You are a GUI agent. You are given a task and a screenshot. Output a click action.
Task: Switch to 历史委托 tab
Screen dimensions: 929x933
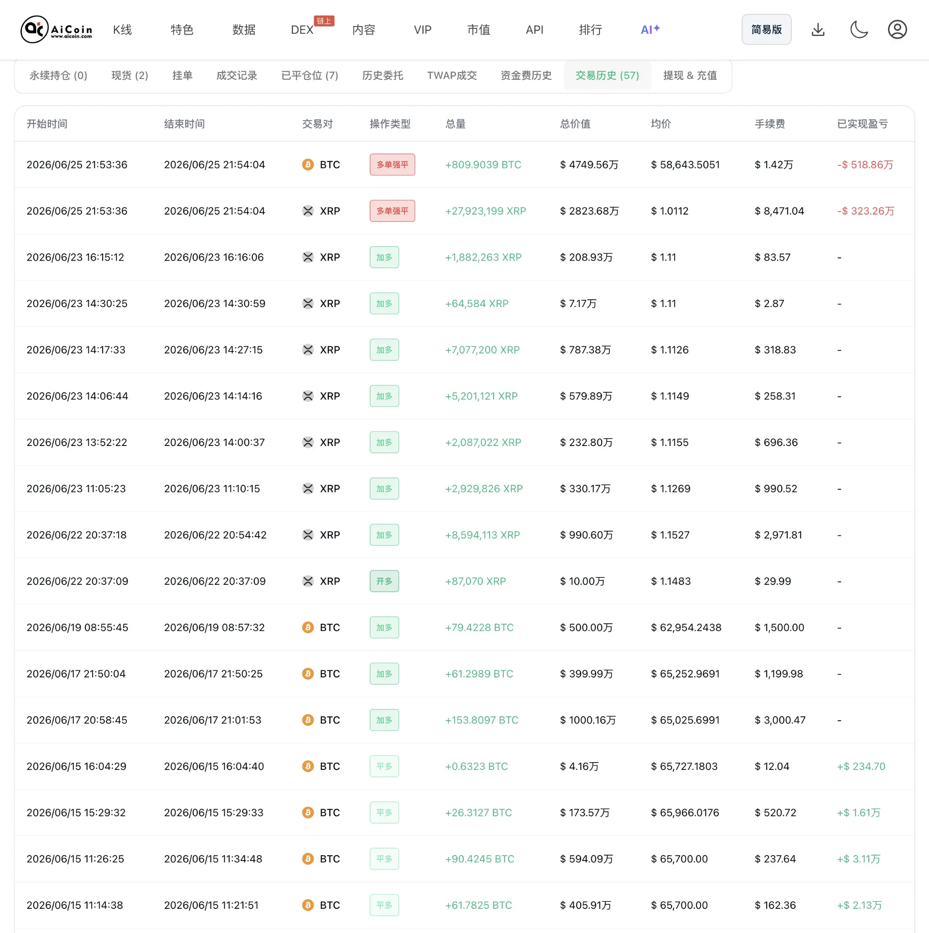click(382, 75)
